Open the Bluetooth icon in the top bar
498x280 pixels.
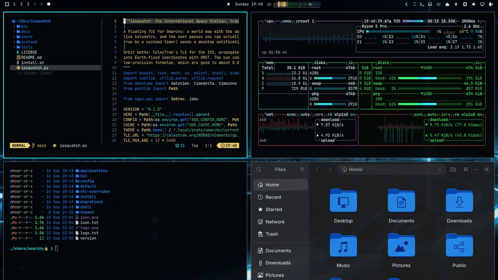(x=456, y=4)
